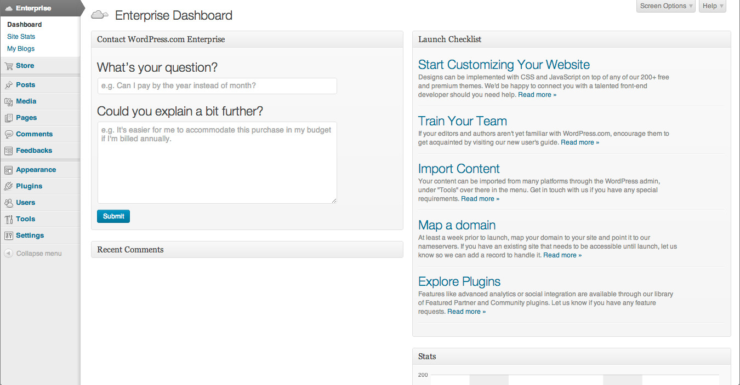Open the Help dropdown tab
Screen dimensions: 740x385
click(713, 6)
